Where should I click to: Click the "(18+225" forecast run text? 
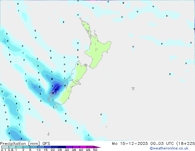point(185,144)
